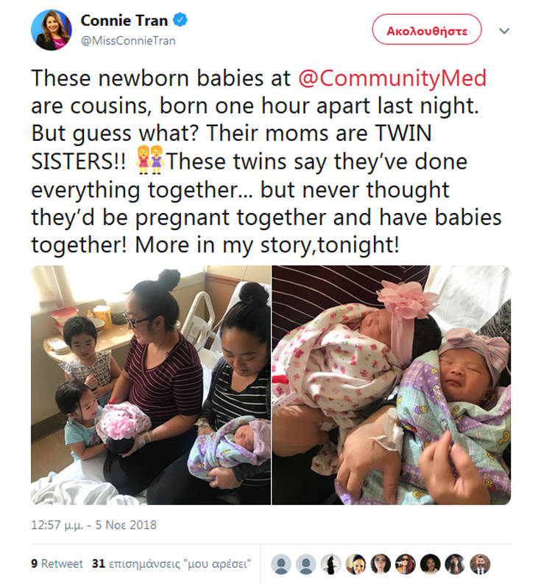Open the liker avatar beside the silhouette

click(356, 564)
